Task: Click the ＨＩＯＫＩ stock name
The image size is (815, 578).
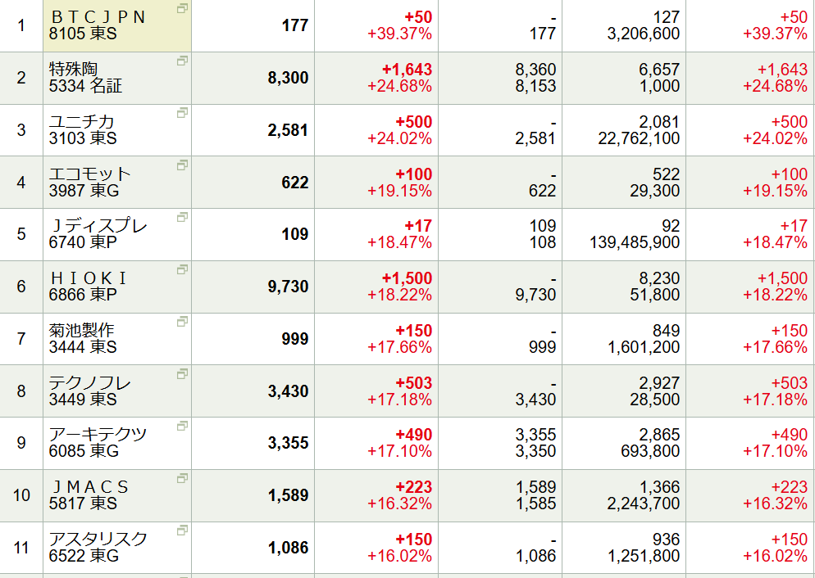Action: tap(89, 278)
